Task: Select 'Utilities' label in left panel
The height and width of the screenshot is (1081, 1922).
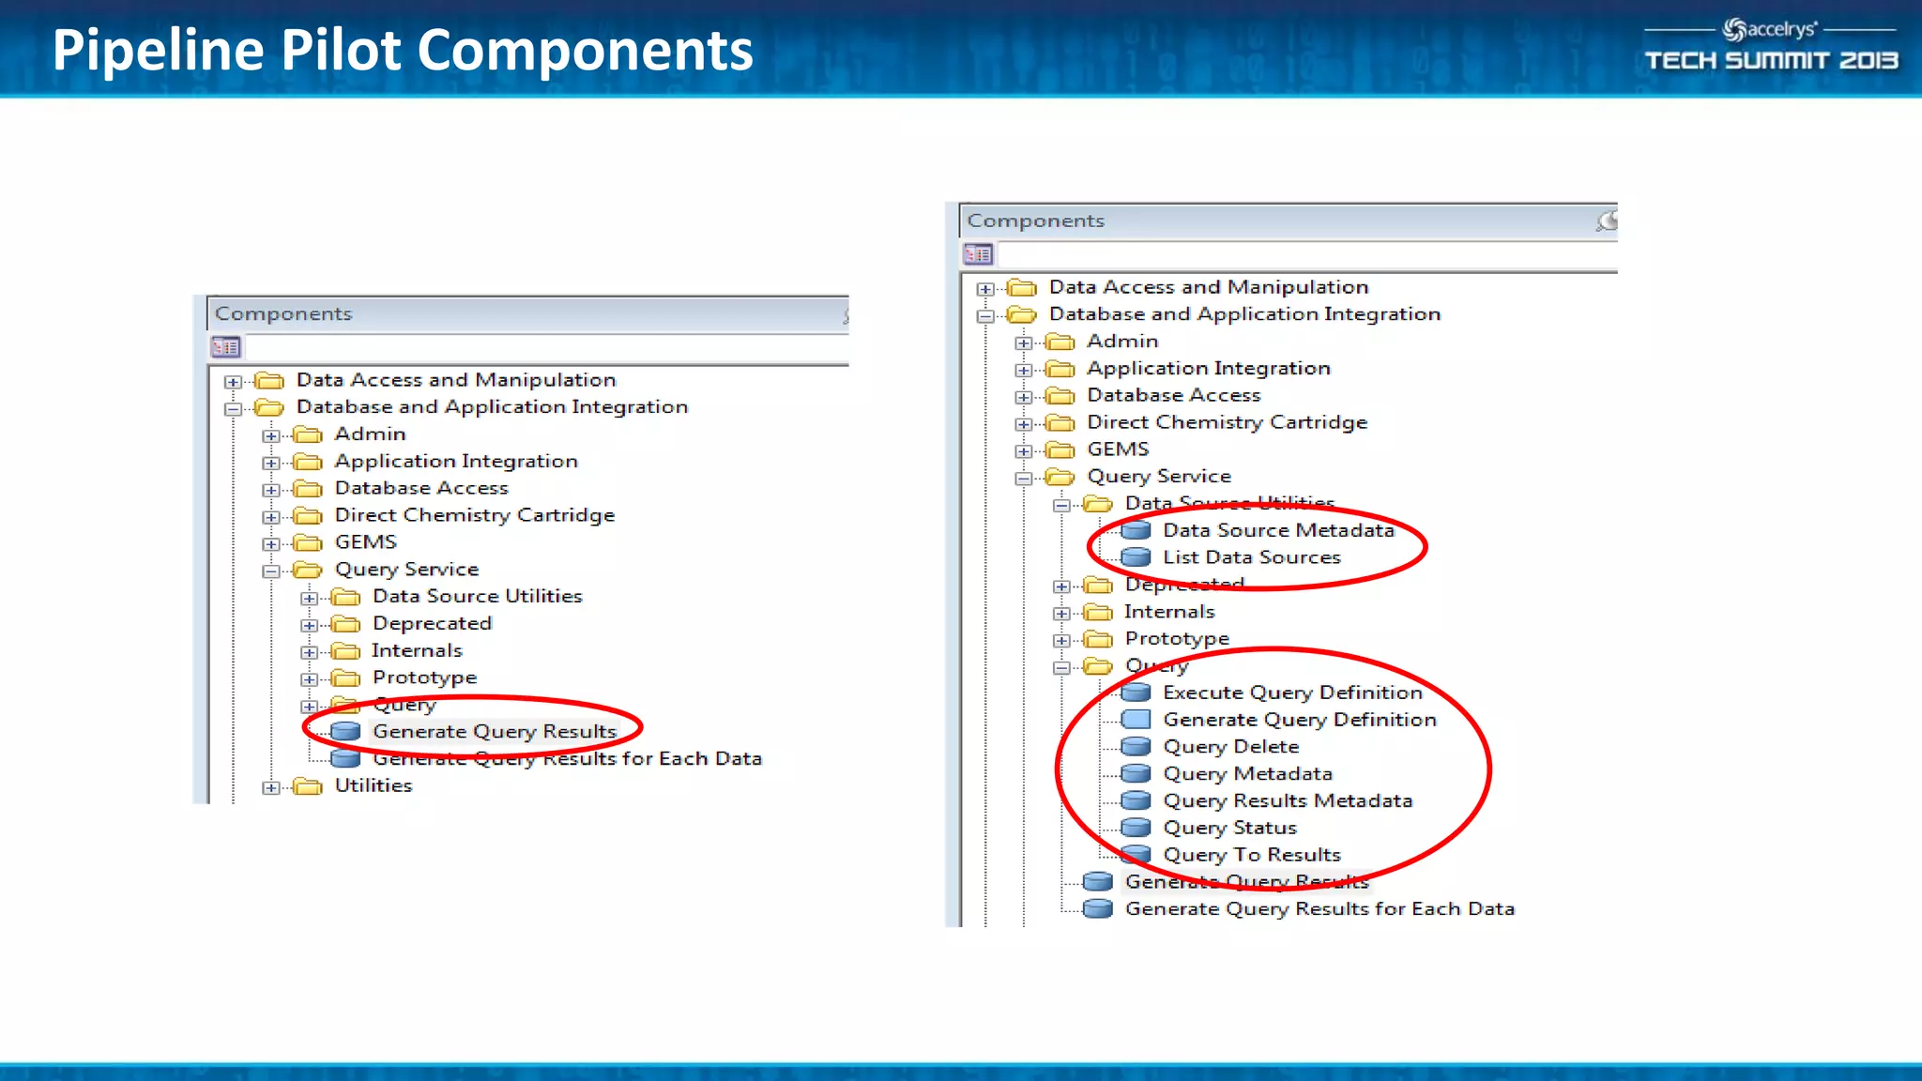Action: [374, 785]
